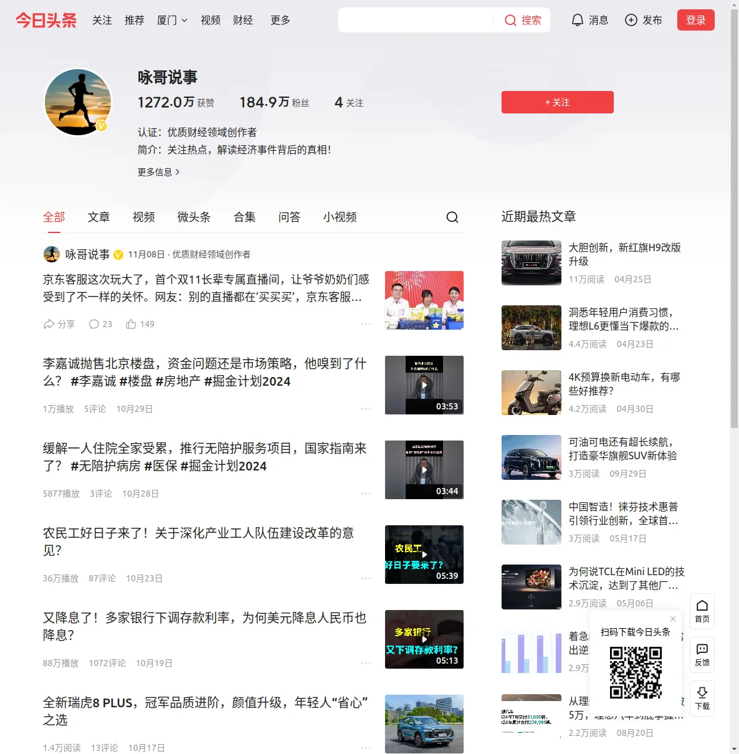Open the 推荐 nav item
Viewport: 739px width, 754px height.
(x=135, y=21)
